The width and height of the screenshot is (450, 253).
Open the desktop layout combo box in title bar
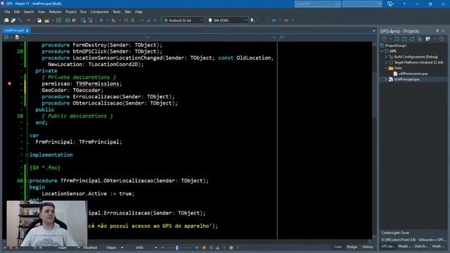pos(317,4)
